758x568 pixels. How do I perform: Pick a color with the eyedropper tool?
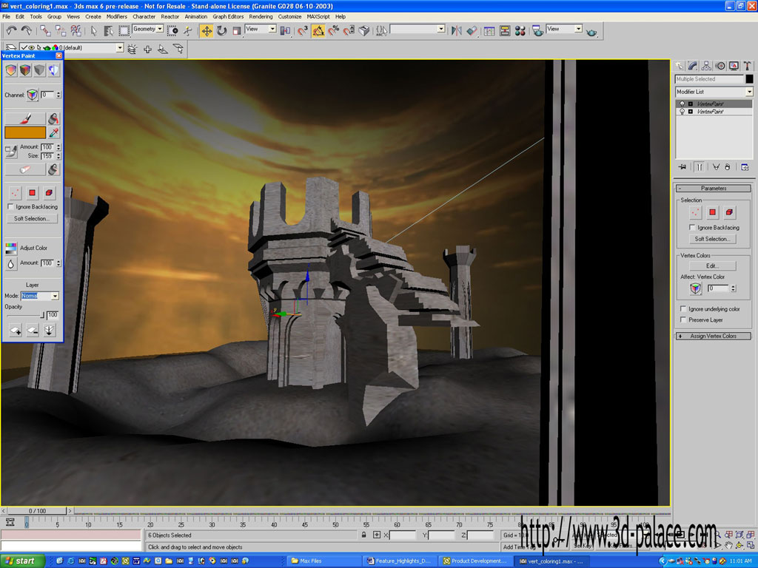click(53, 132)
